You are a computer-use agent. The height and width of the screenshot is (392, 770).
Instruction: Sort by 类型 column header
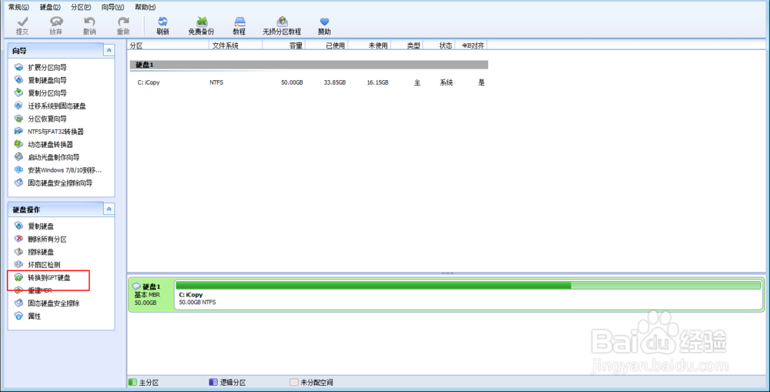point(406,45)
